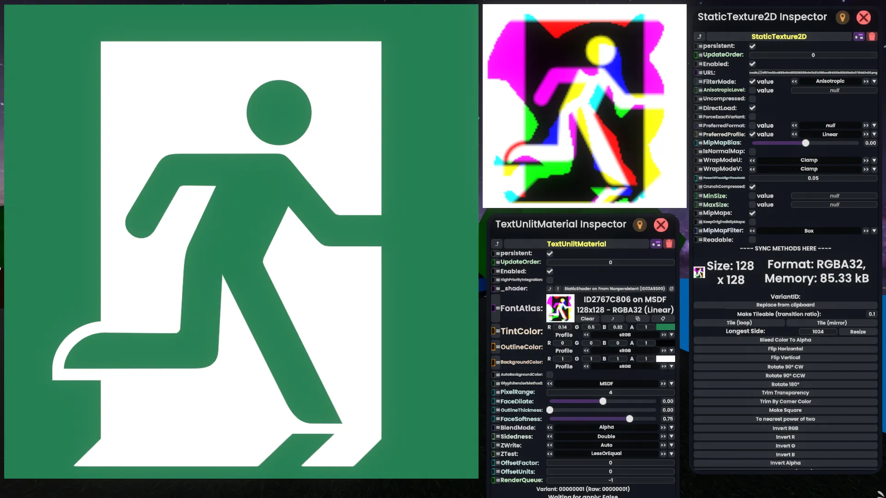
Task: Click the previous arrows on WrapModeU
Action: click(x=752, y=160)
